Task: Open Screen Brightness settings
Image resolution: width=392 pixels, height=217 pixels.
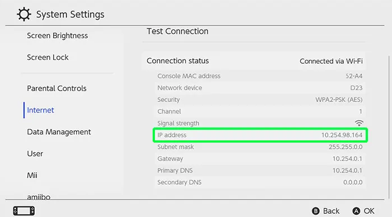Action: 57,36
